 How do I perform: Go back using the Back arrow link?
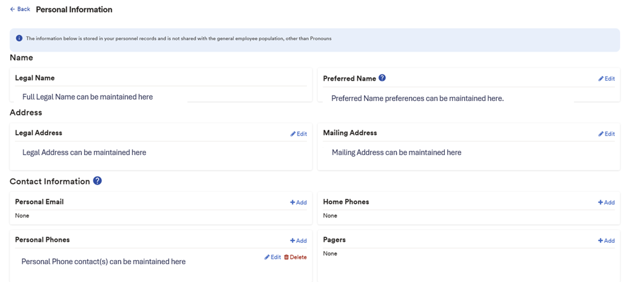(x=20, y=9)
